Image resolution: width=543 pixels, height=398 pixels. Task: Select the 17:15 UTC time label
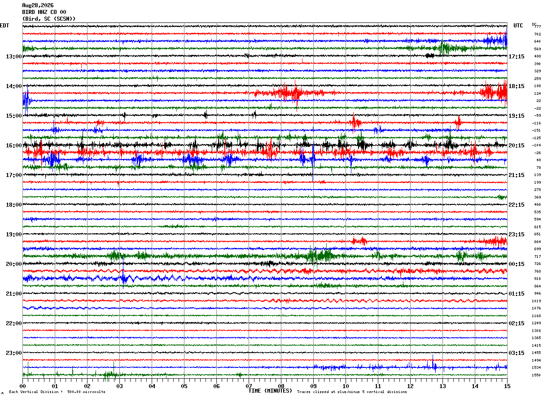pos(516,57)
